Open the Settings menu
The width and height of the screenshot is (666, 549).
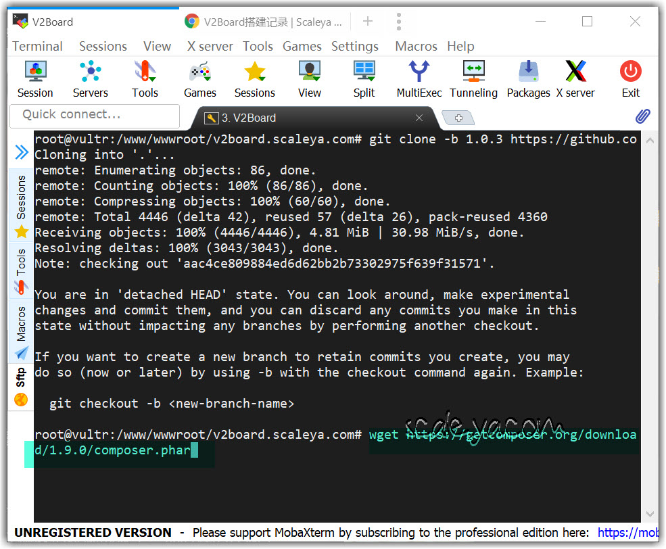click(354, 46)
